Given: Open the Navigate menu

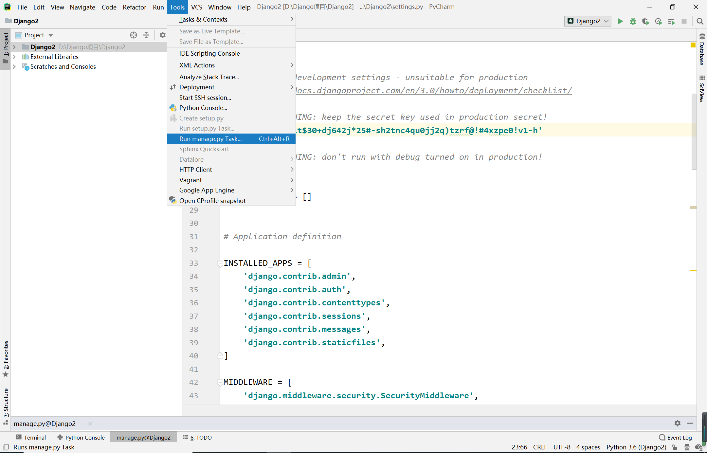Looking at the screenshot, I should pos(82,7).
